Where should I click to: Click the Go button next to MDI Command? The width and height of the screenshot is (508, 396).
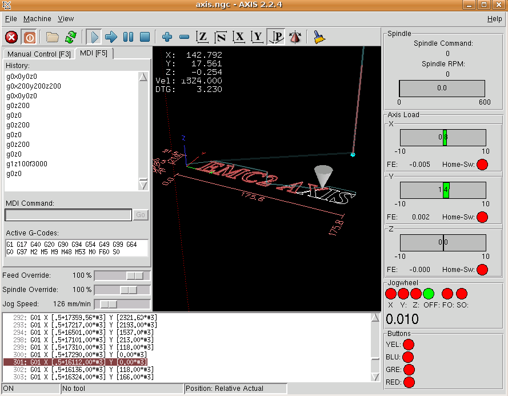pyautogui.click(x=141, y=215)
